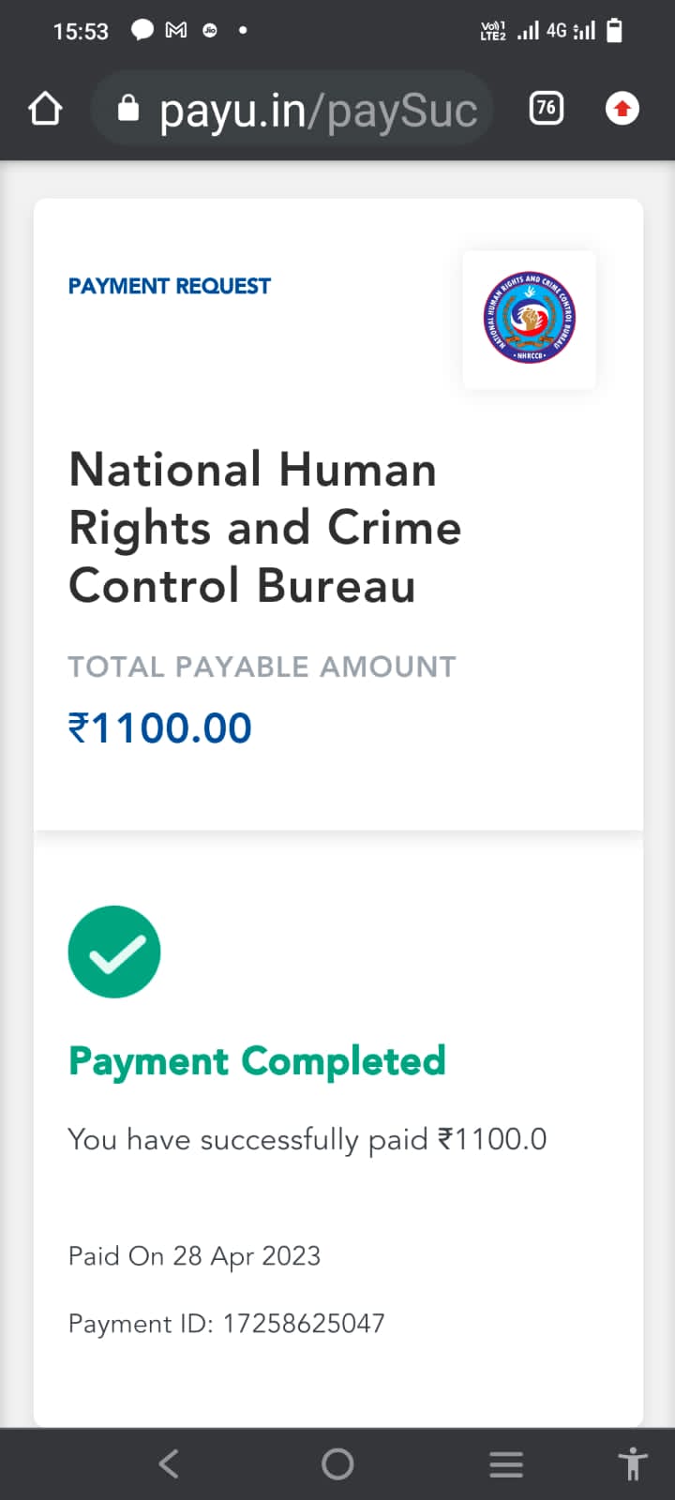
Task: Tap the ₹1100.00 total payable amount
Action: (160, 728)
